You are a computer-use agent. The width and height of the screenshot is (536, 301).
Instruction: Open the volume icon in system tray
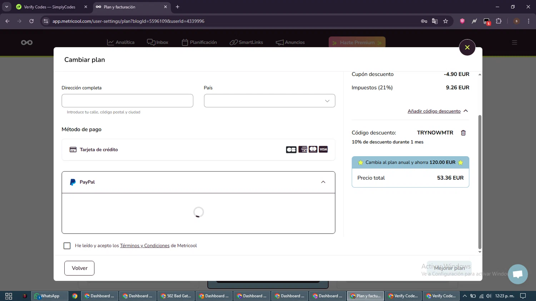pos(489,296)
